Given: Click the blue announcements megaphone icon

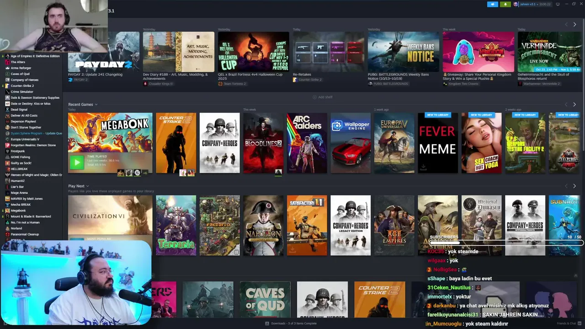Looking at the screenshot, I should click(492, 4).
